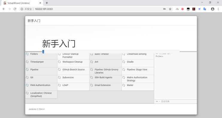Click the Workspace Cleanup spinner icon
The width and height of the screenshot is (222, 118).
coord(60,62)
